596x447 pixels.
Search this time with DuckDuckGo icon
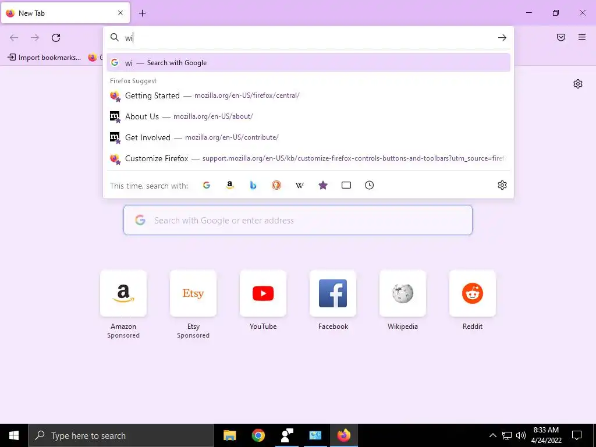pyautogui.click(x=276, y=185)
